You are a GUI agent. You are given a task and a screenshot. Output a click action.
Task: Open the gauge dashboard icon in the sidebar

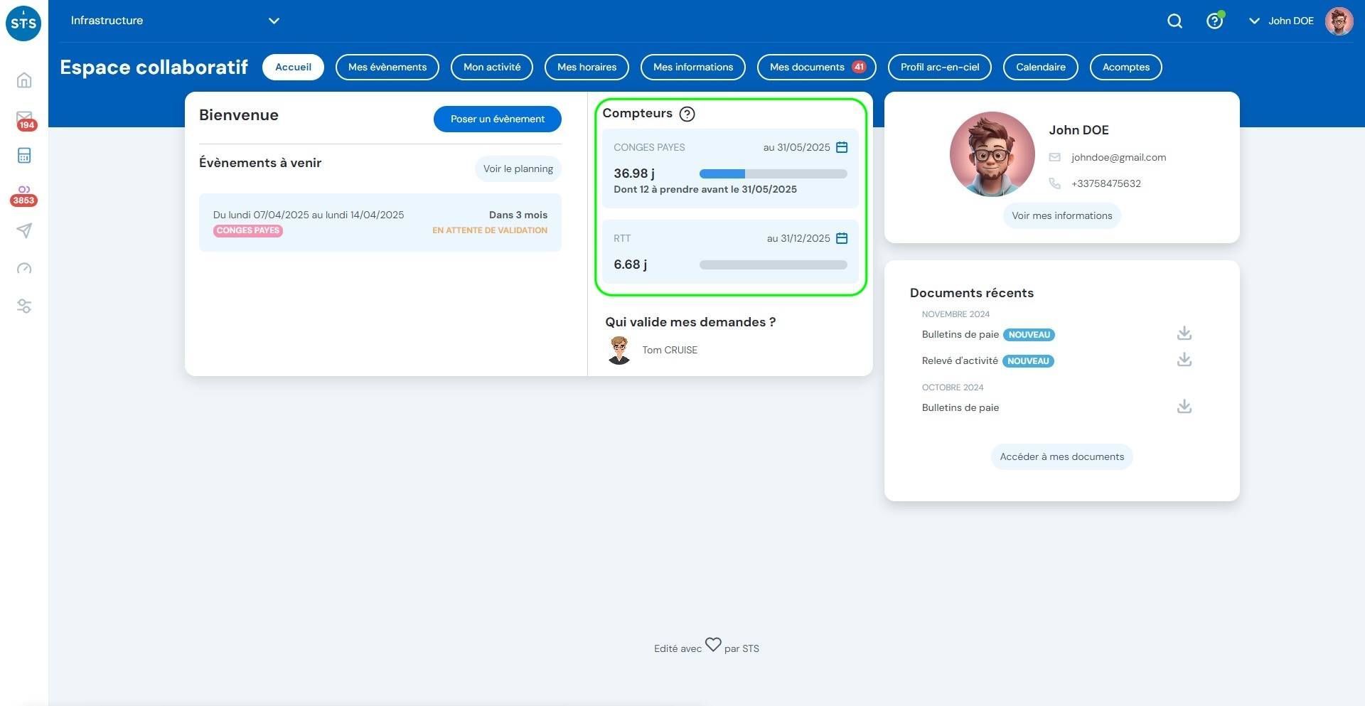click(x=24, y=268)
